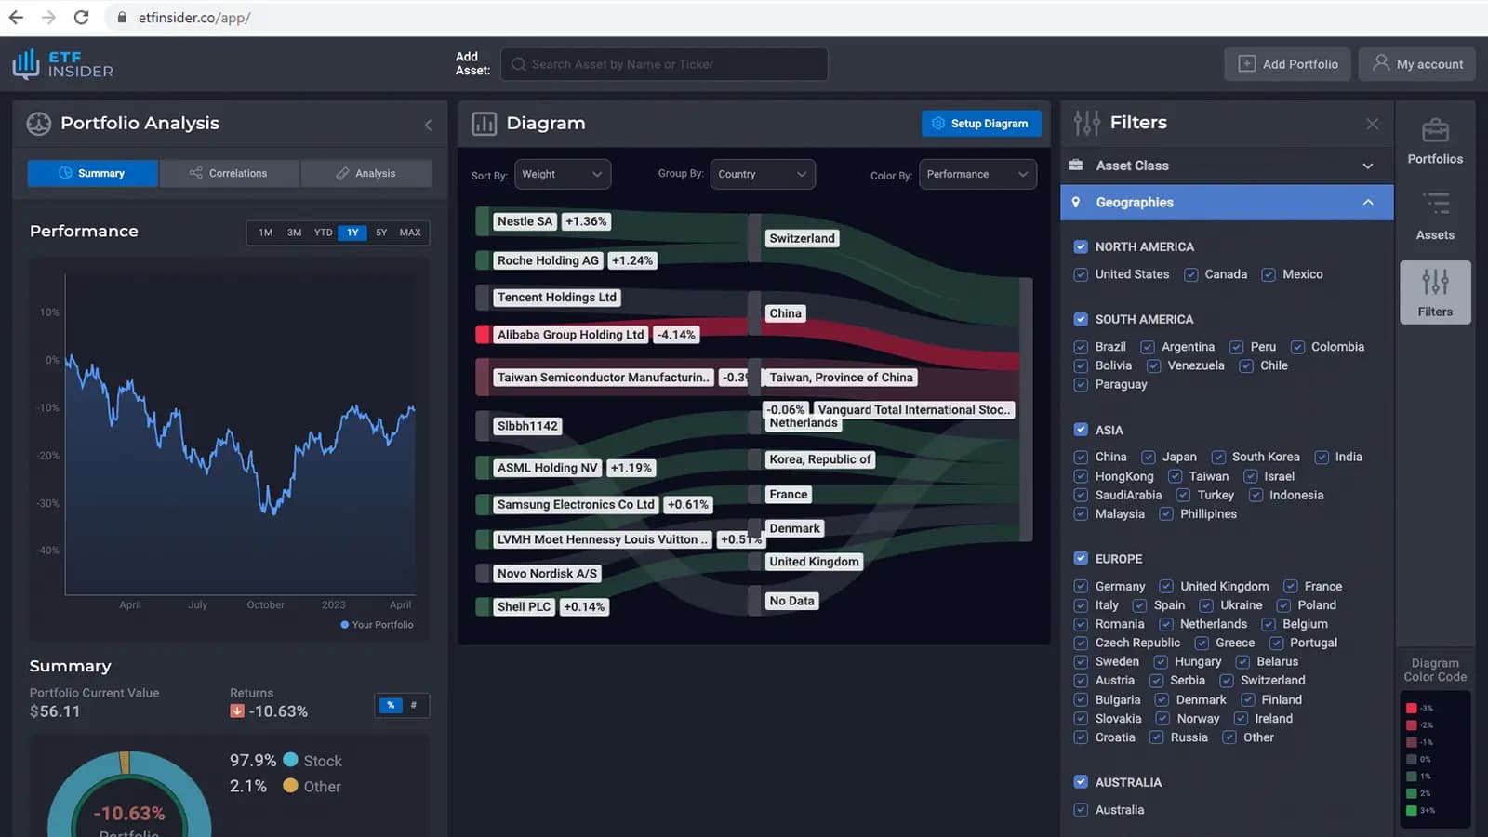Image resolution: width=1488 pixels, height=837 pixels.
Task: Click the ETF Insider logo
Action: (62, 64)
